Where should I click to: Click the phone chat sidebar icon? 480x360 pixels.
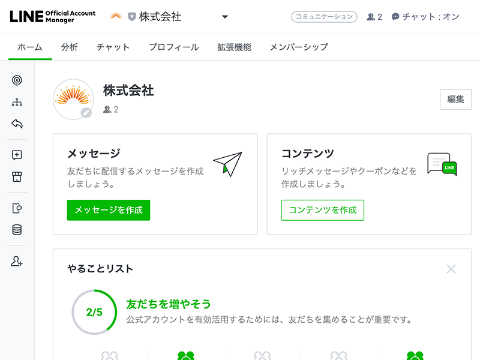pos(17,208)
